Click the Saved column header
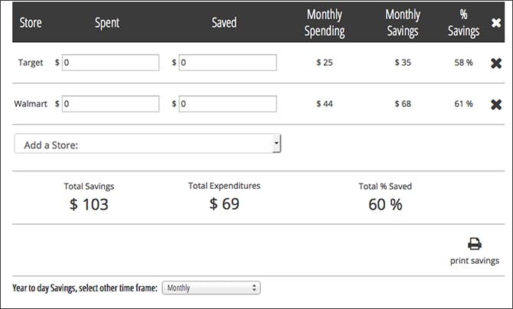This screenshot has width=513, height=309. pyautogui.click(x=224, y=22)
